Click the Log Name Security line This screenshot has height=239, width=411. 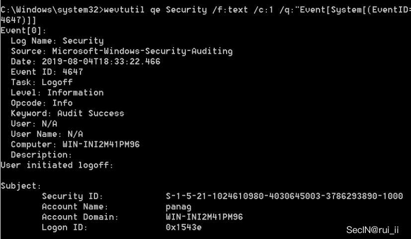coord(57,41)
